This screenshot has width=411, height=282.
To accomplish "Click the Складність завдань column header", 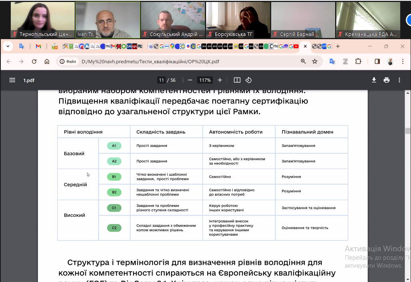I will pyautogui.click(x=167, y=132).
